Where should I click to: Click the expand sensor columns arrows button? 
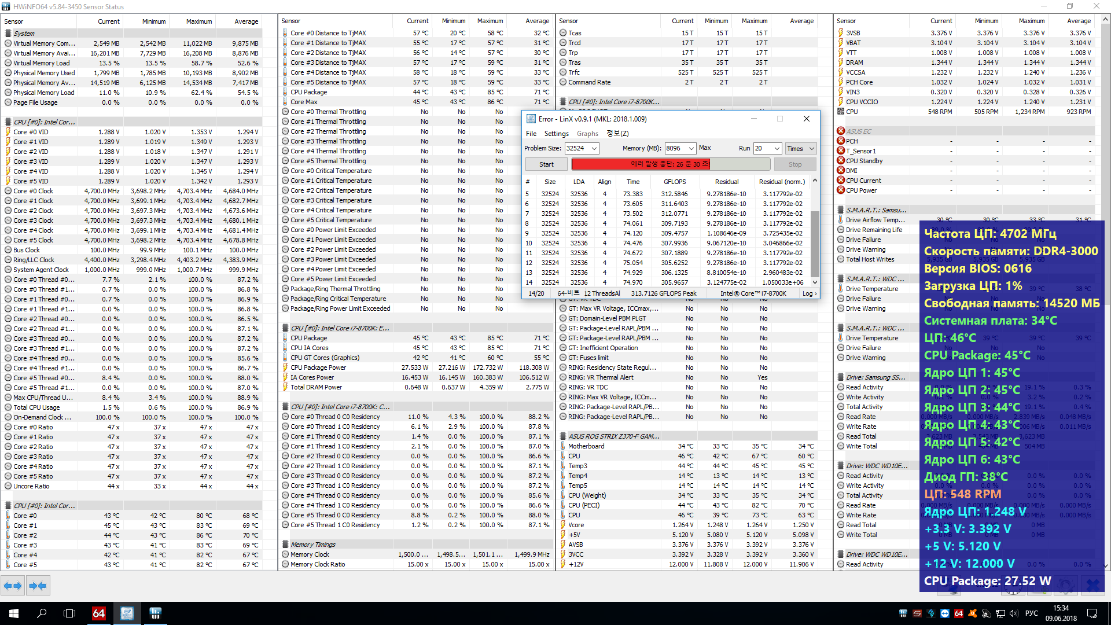(13, 586)
